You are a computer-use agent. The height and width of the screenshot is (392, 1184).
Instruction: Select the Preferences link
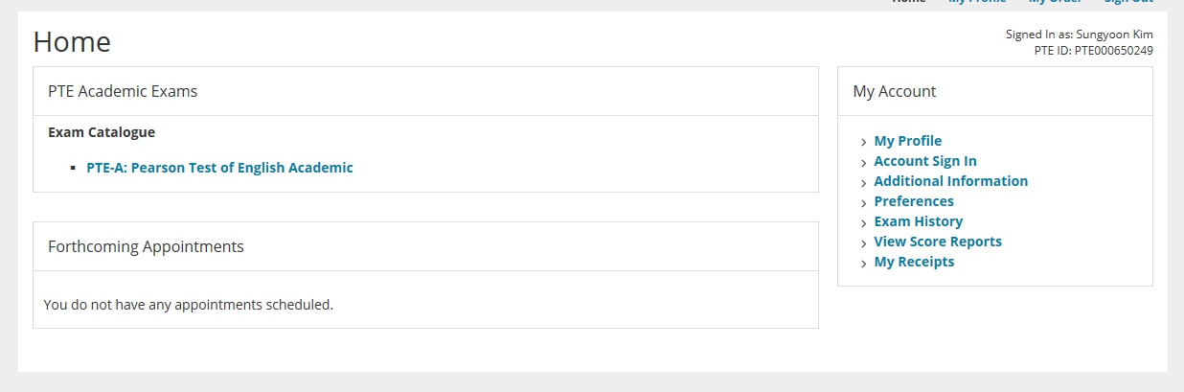click(x=913, y=201)
